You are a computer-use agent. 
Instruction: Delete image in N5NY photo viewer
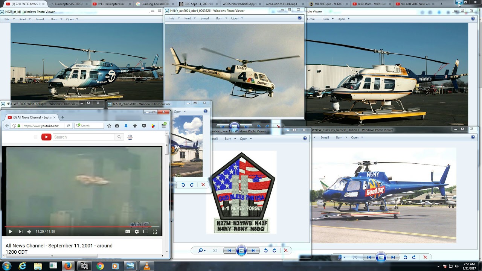(425, 257)
